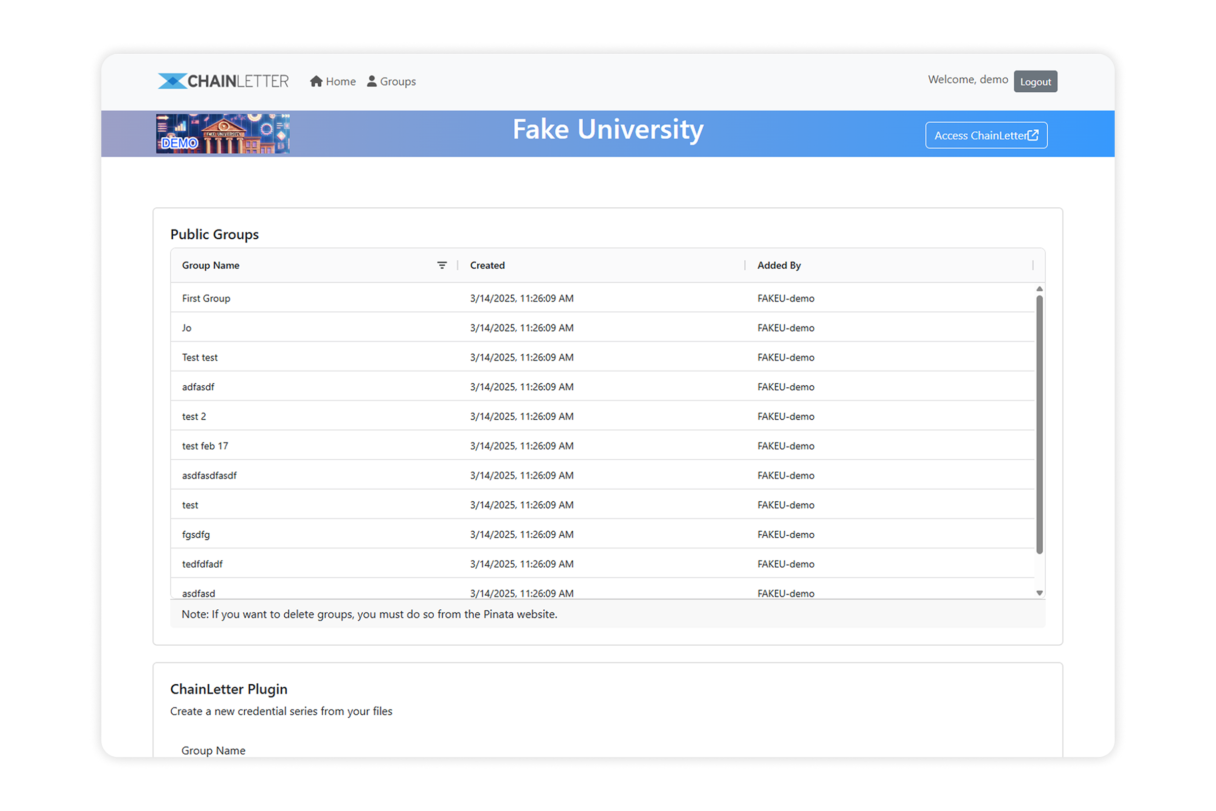
Task: Click the scroll up arrow in groups table
Action: [1040, 288]
